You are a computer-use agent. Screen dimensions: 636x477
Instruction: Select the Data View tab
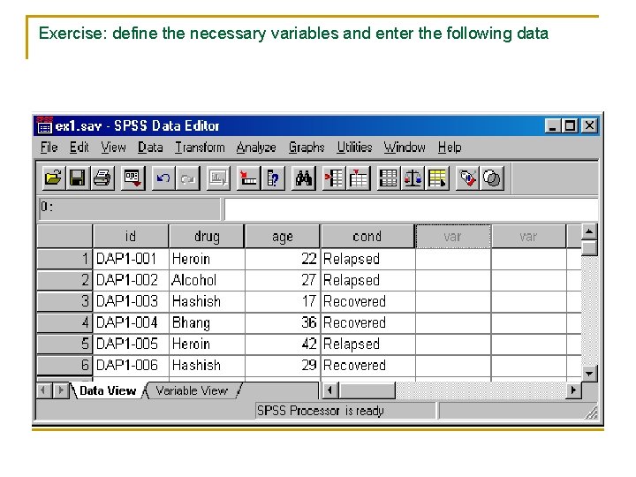[108, 390]
